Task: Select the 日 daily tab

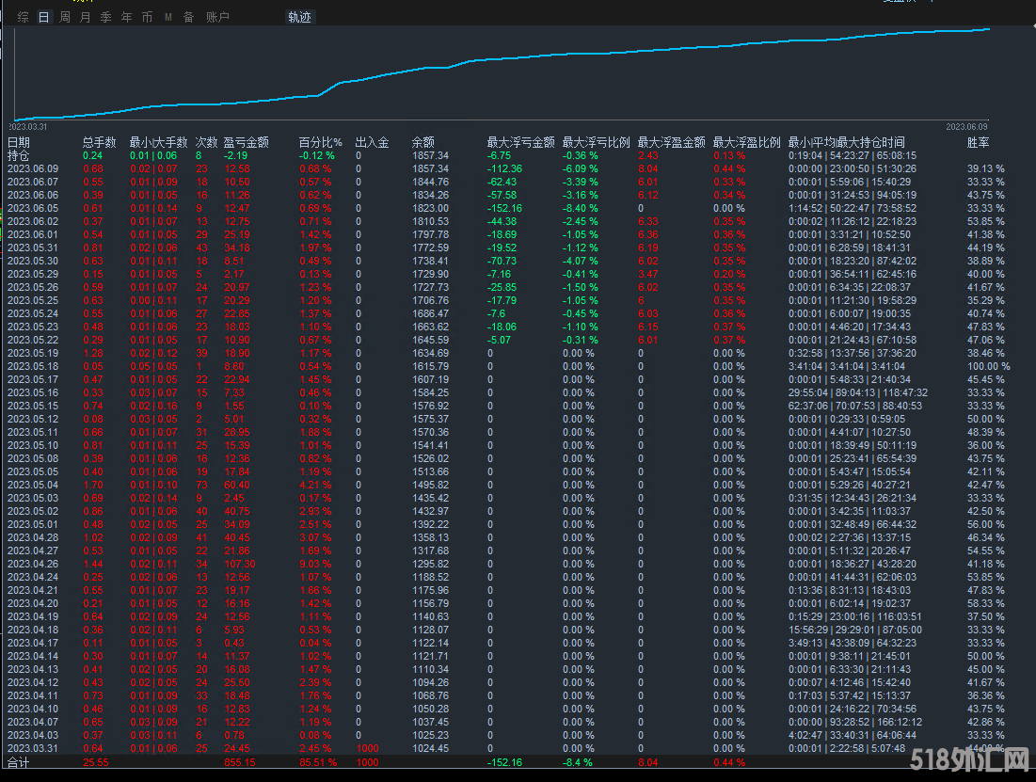Action: [43, 17]
